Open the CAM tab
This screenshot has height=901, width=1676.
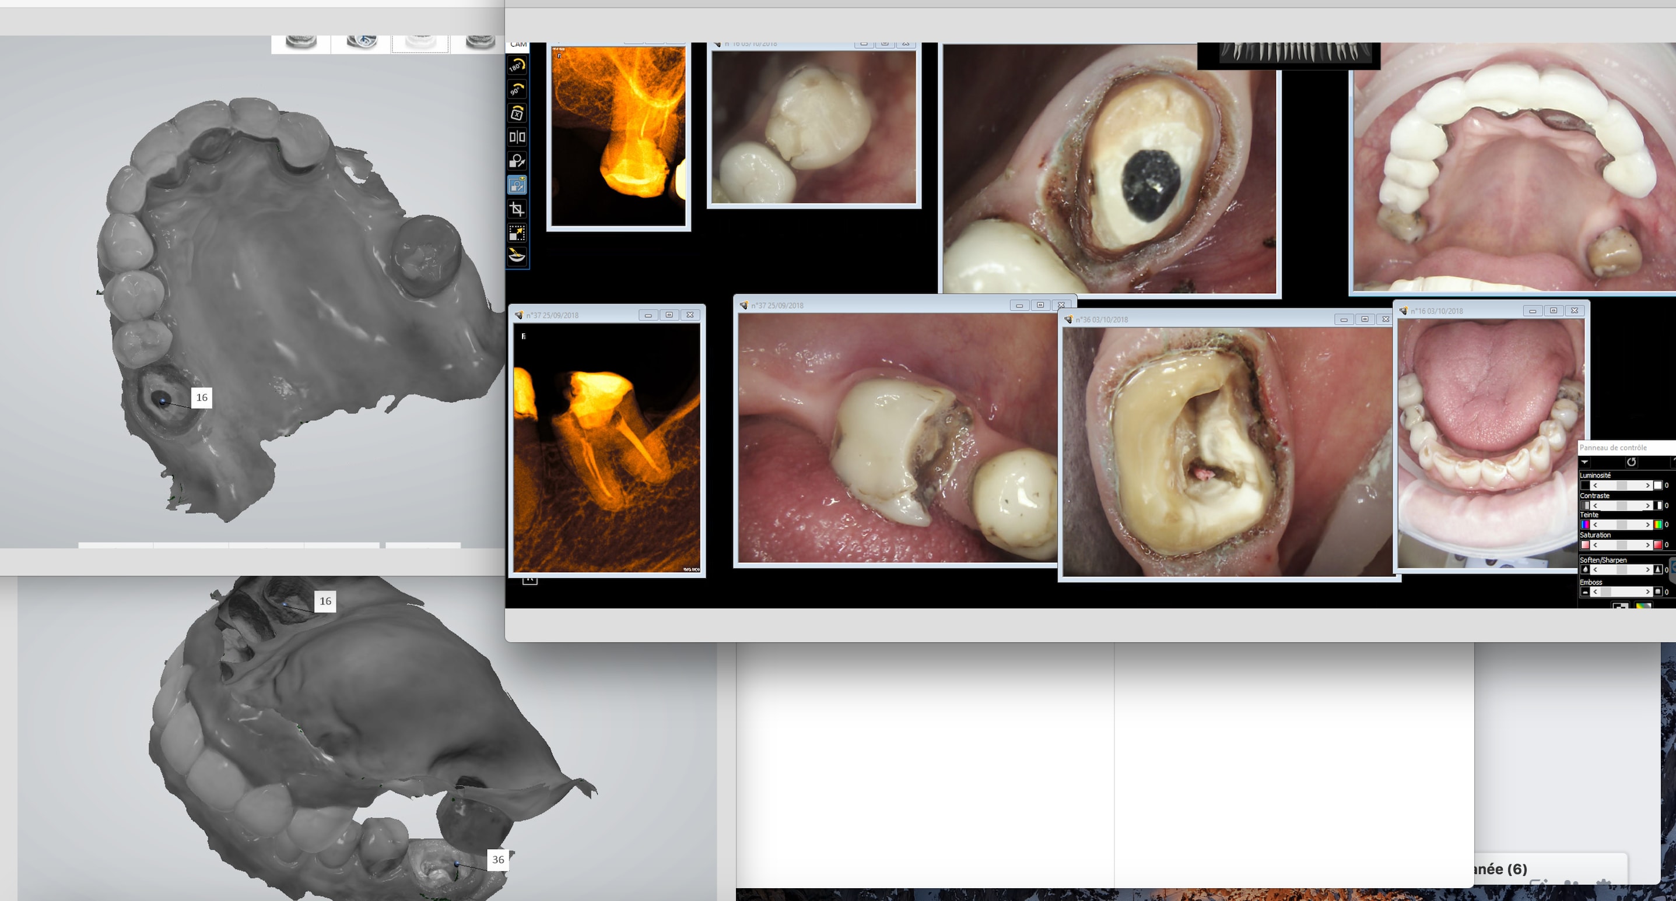click(518, 44)
